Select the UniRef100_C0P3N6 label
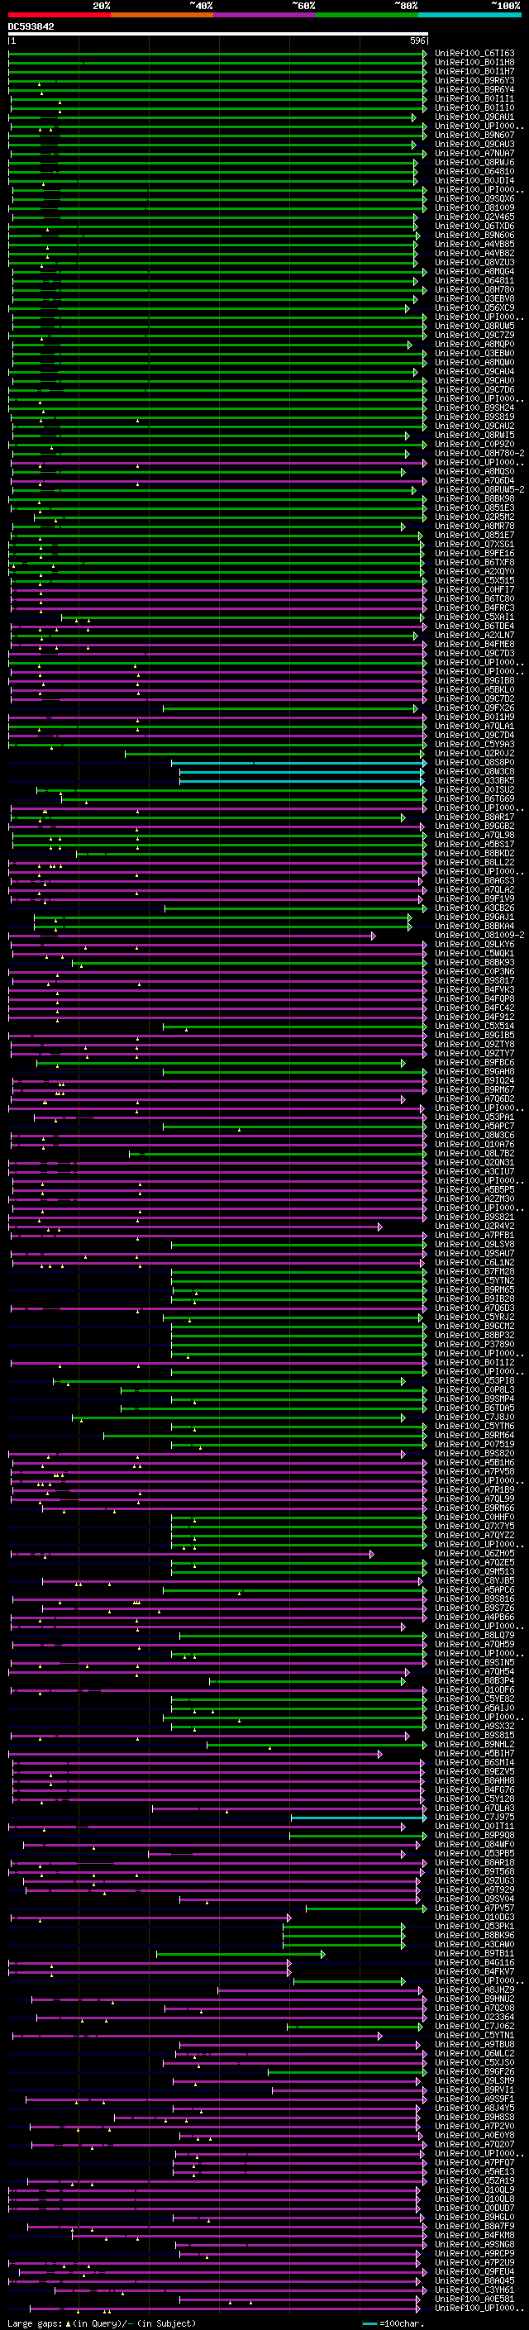The height and width of the screenshot is (2330, 529). tap(474, 971)
